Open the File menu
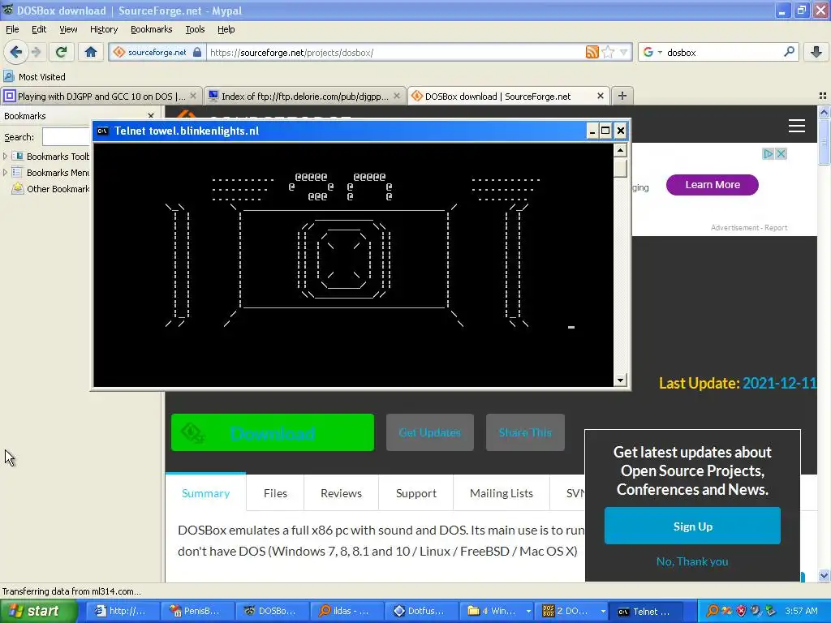This screenshot has height=623, width=831. coord(12,29)
